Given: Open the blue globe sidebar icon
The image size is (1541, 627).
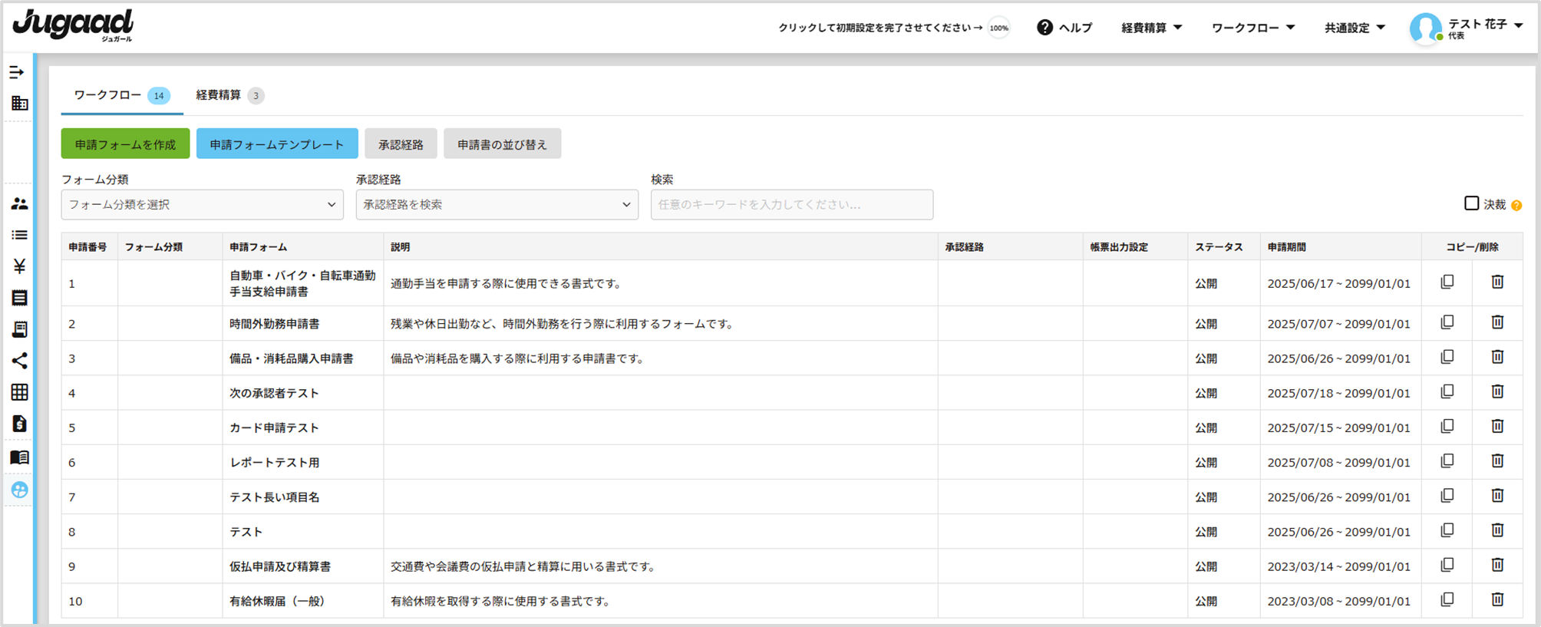Looking at the screenshot, I should pos(20,490).
